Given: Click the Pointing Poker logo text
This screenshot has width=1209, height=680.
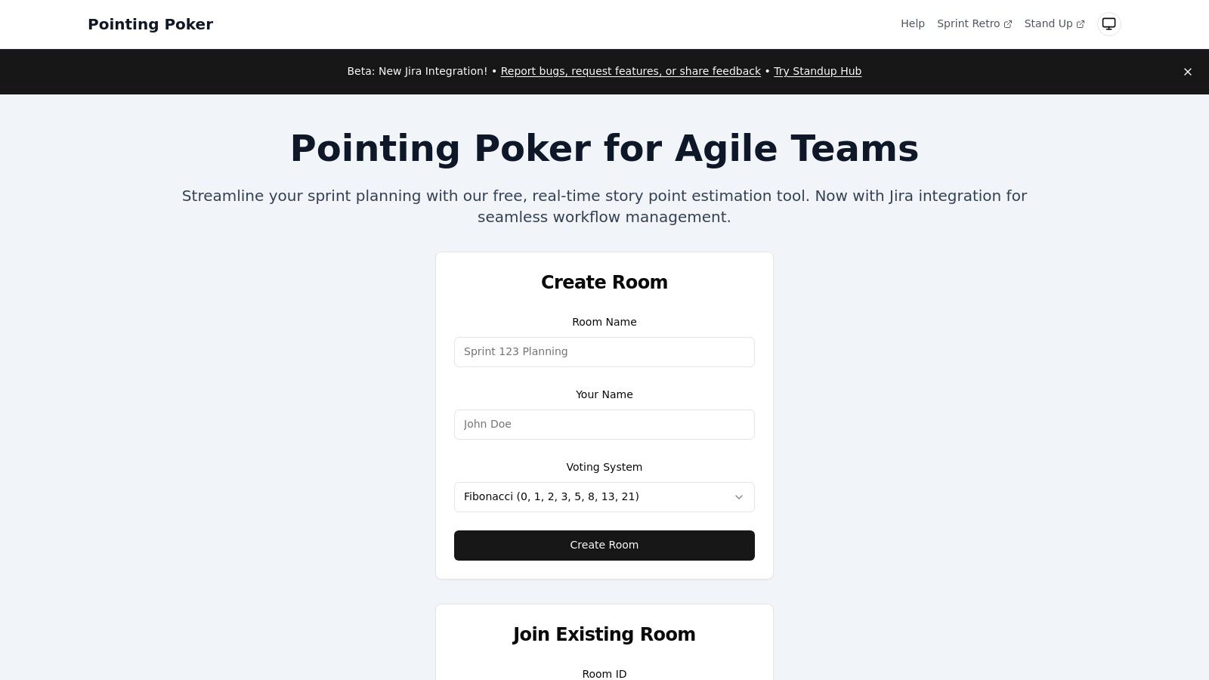Looking at the screenshot, I should (x=150, y=24).
